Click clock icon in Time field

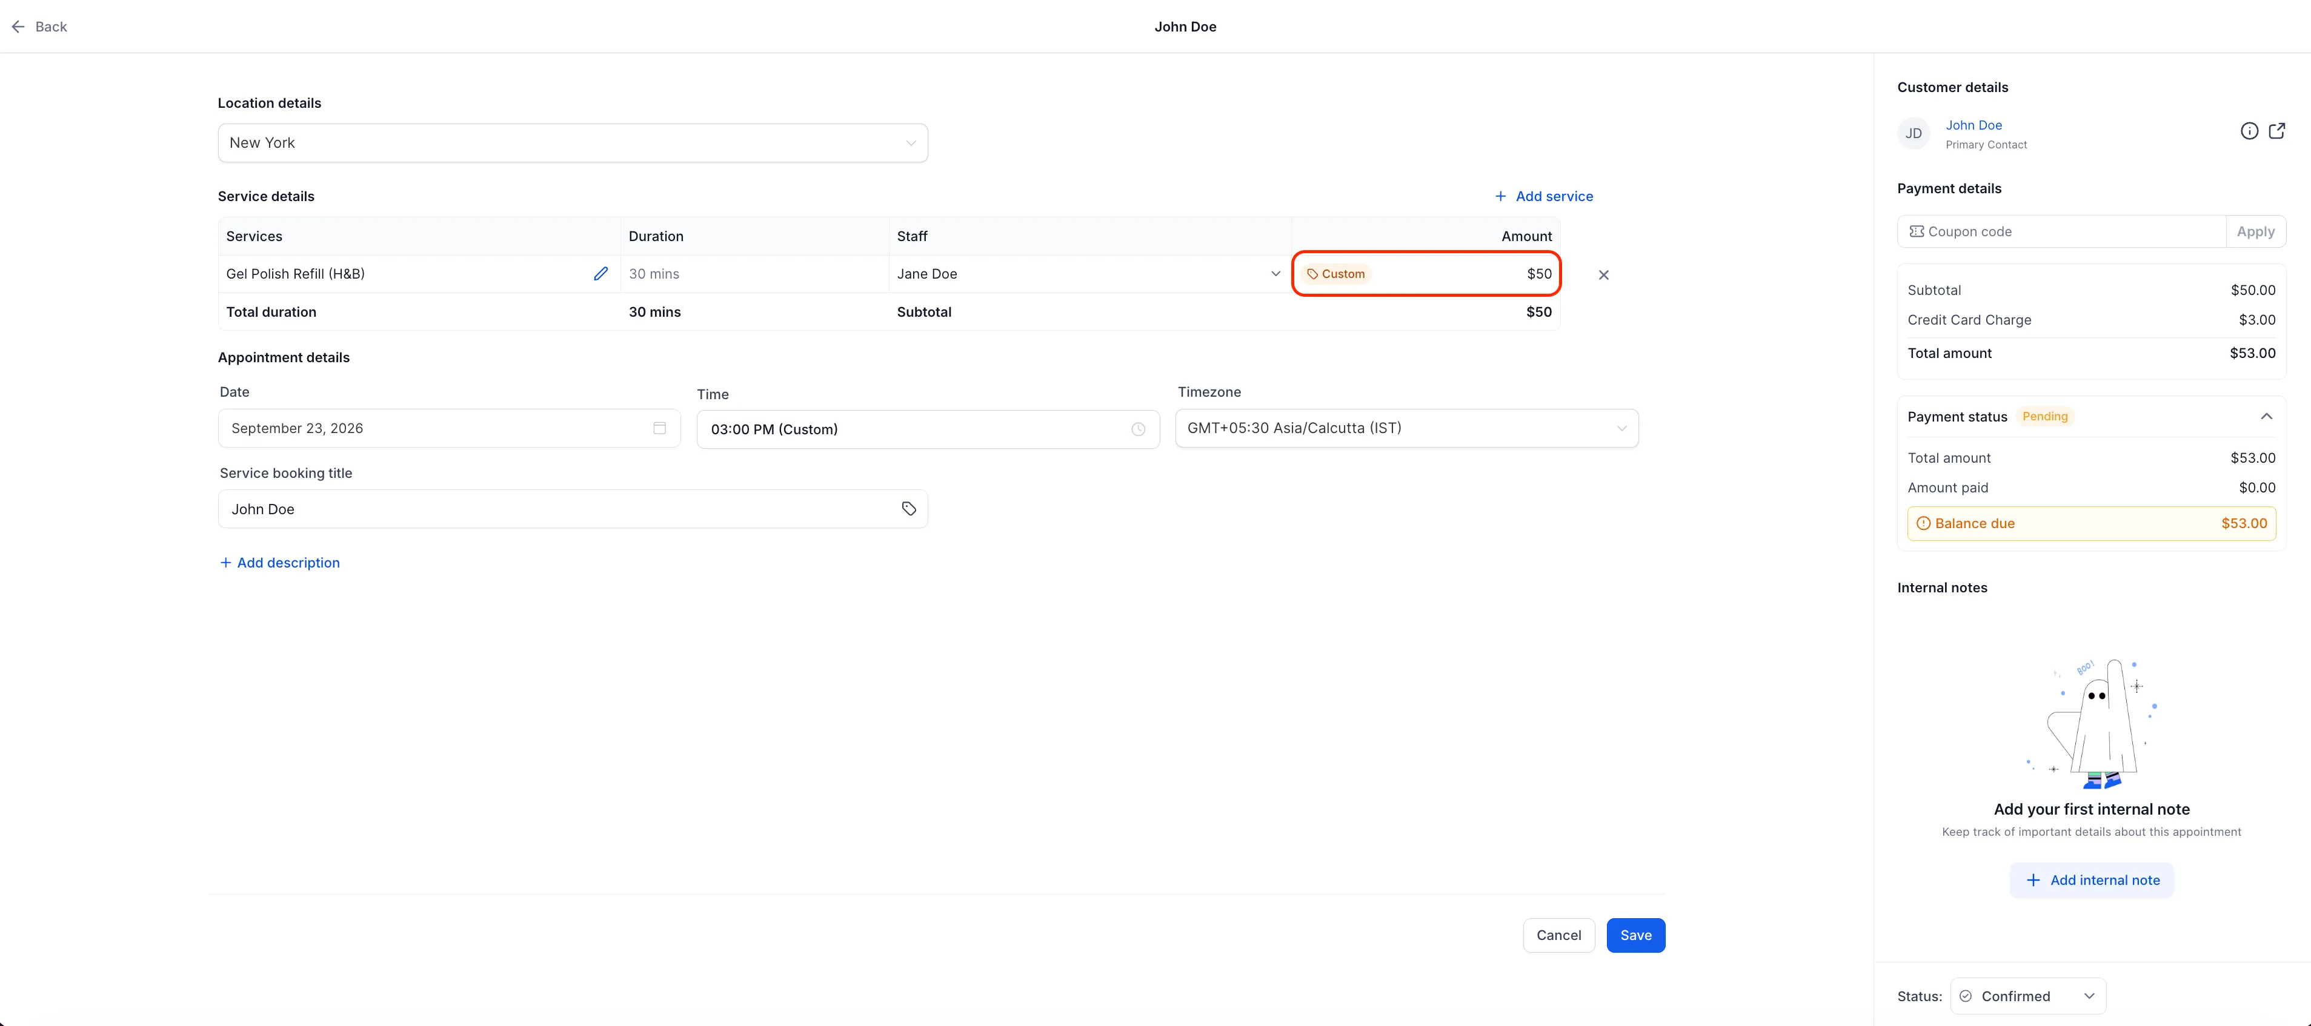pos(1139,429)
